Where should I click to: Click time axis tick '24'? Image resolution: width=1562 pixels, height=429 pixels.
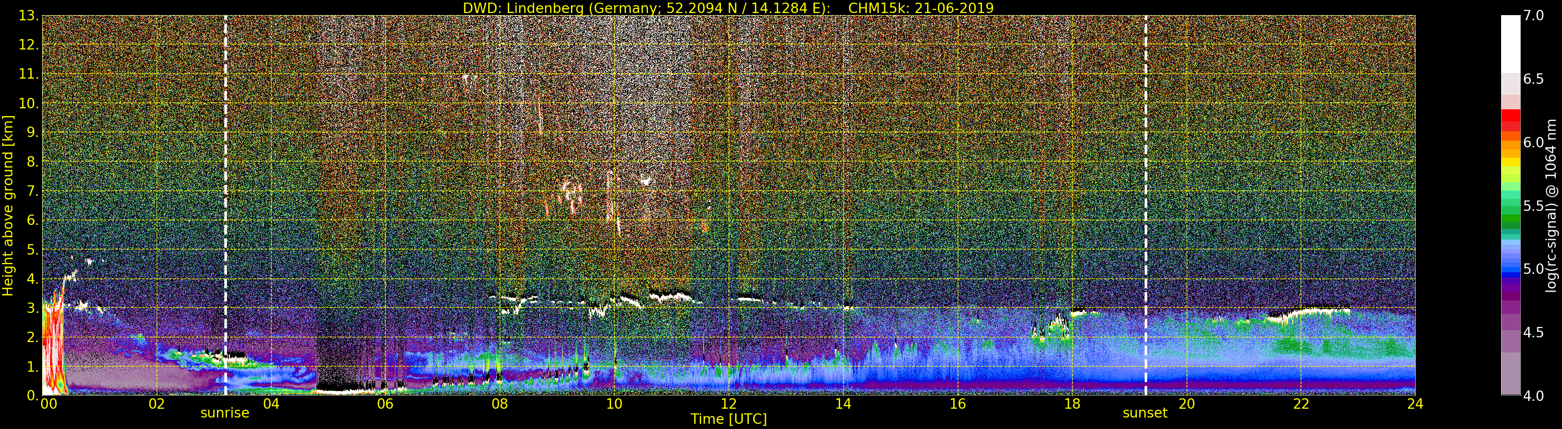tap(1415, 404)
